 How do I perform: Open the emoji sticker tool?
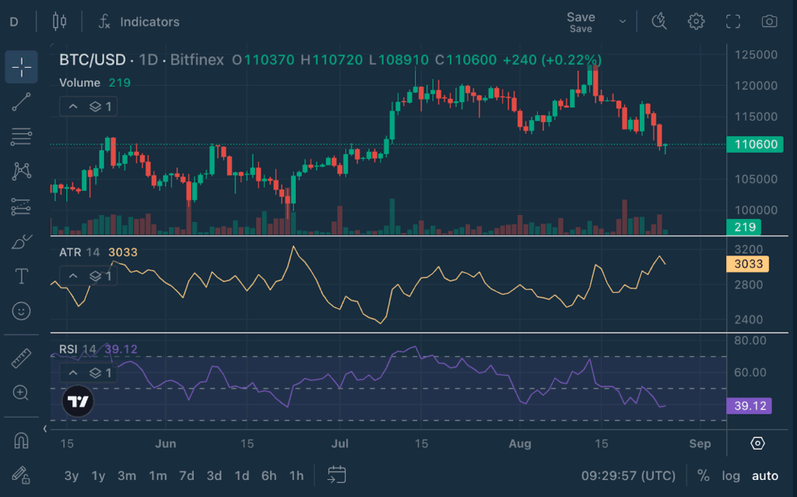[21, 311]
